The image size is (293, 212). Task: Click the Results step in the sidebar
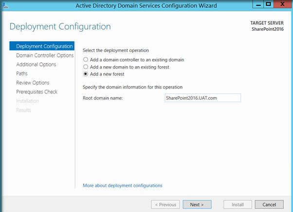pos(23,110)
